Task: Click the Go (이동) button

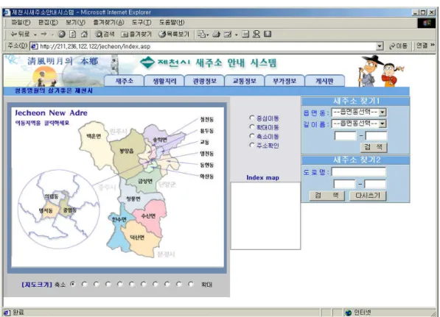Action: click(398, 46)
